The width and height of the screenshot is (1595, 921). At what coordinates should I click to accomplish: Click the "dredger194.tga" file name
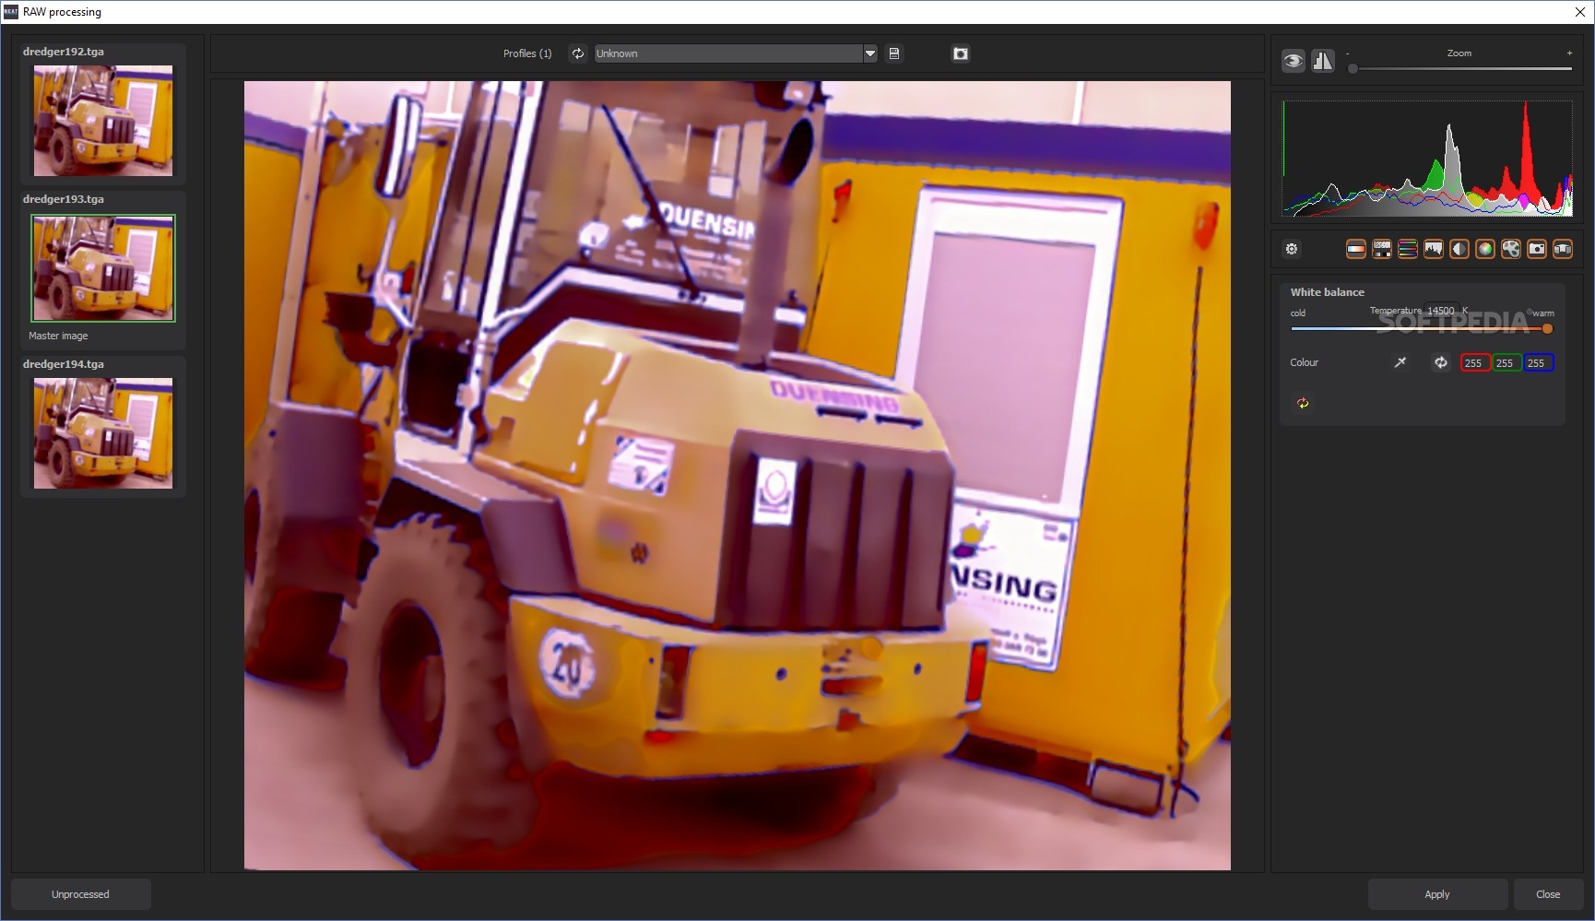[x=64, y=364]
